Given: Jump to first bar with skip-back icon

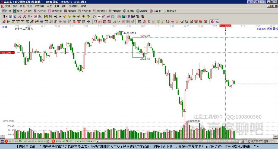Looking at the screenshot, I should click(46, 17).
